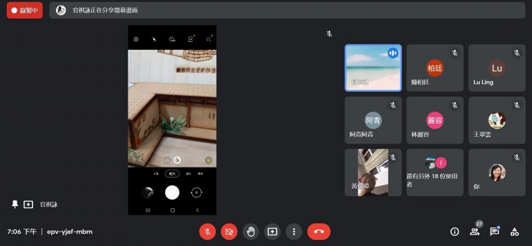Open the chat panel
Screen dimensions: 532x246
coord(494,232)
